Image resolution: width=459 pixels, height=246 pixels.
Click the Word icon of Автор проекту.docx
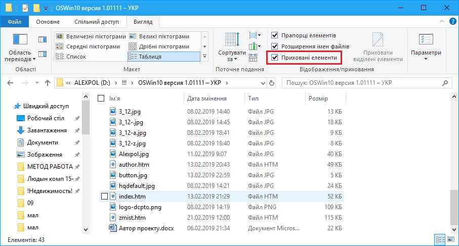click(113, 228)
